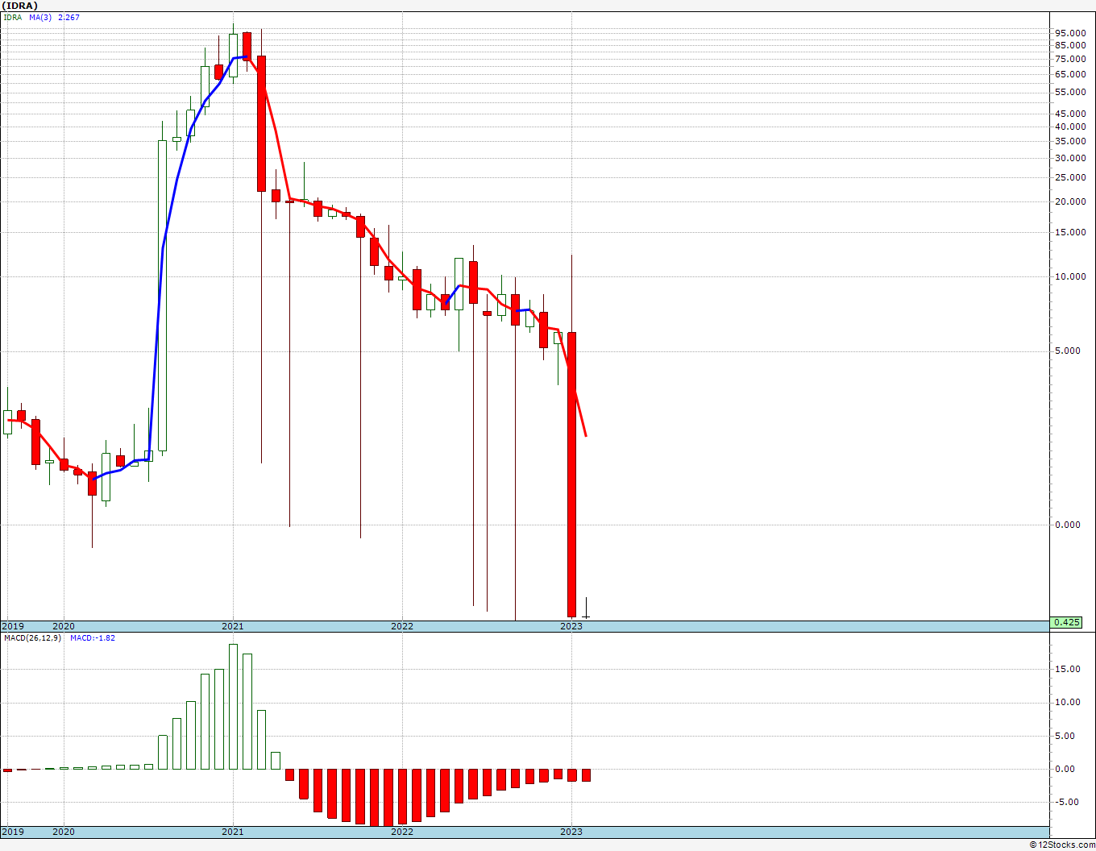Click the (IDRA) chart title
Screen dimensions: 1096x851
pyautogui.click(x=19, y=5)
